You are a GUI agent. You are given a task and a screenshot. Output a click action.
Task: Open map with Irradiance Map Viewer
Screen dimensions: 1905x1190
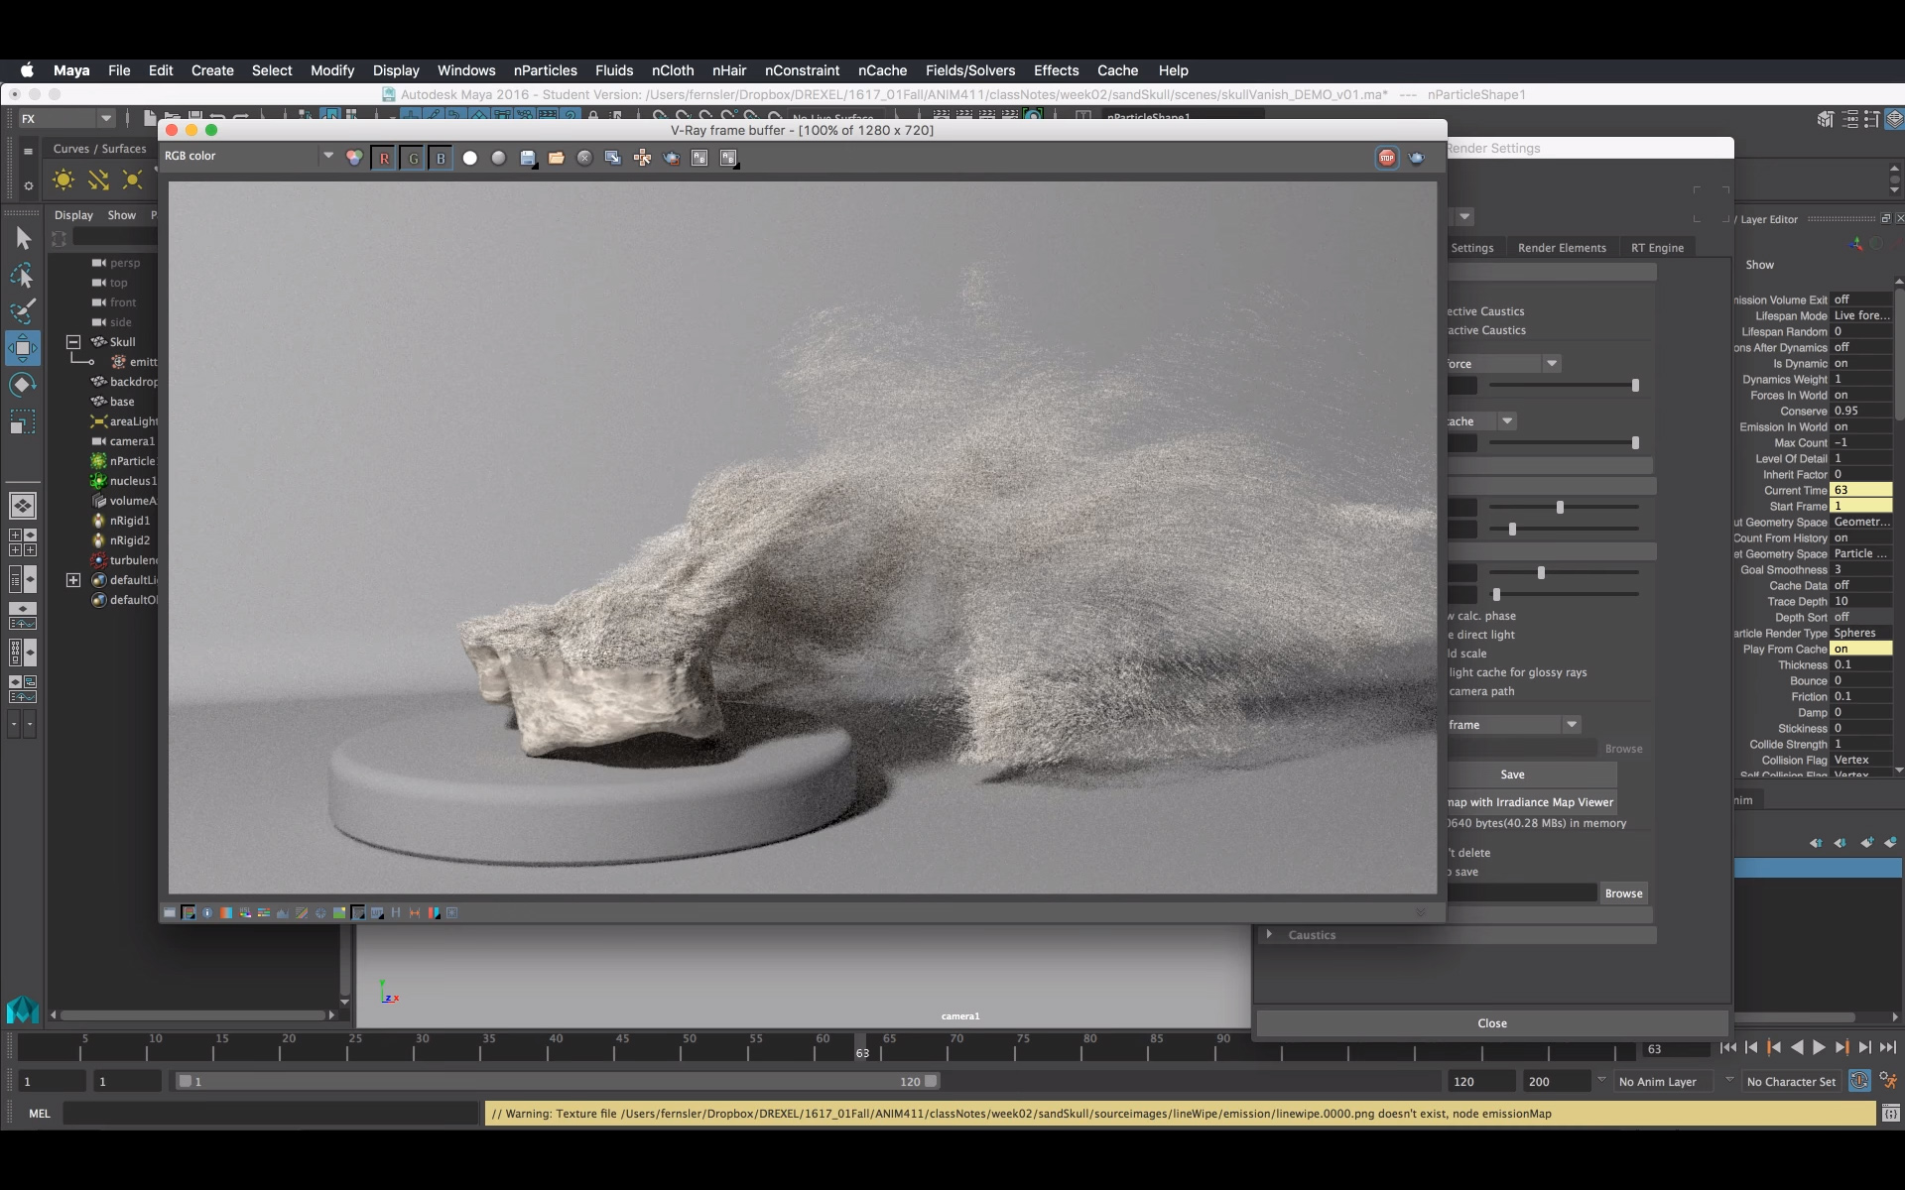point(1531,802)
